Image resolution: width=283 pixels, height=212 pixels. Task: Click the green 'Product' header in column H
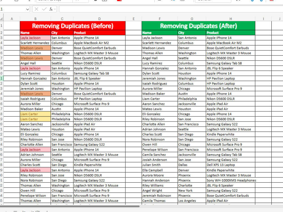coord(231,33)
